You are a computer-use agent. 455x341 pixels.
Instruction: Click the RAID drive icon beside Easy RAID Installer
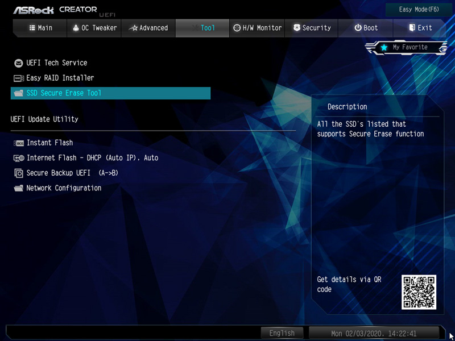tap(19, 78)
